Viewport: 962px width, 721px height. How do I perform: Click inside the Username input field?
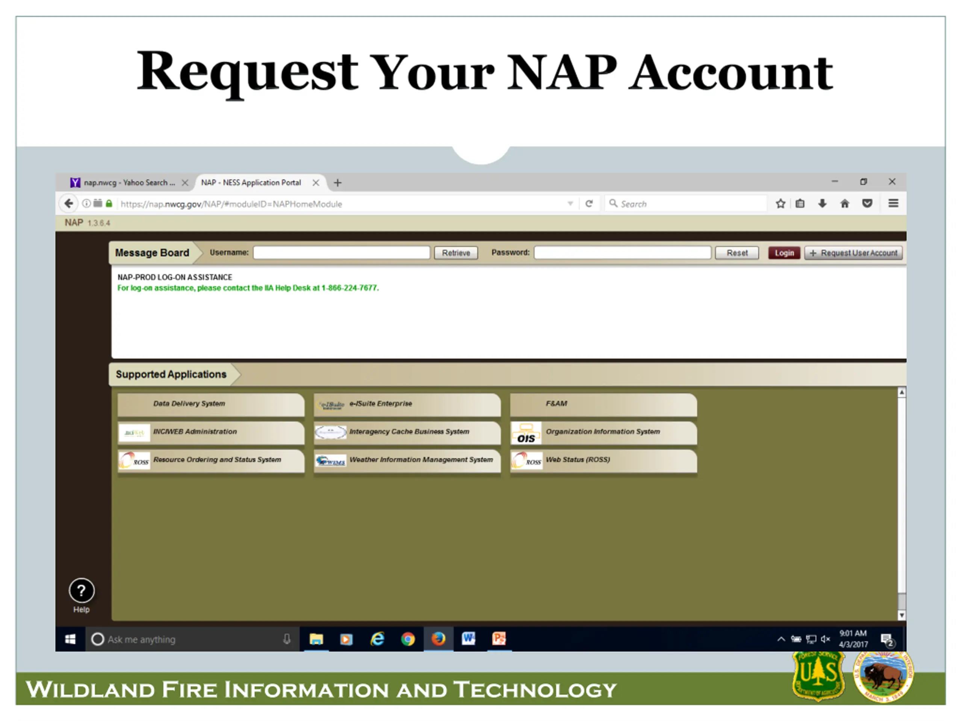click(x=341, y=252)
